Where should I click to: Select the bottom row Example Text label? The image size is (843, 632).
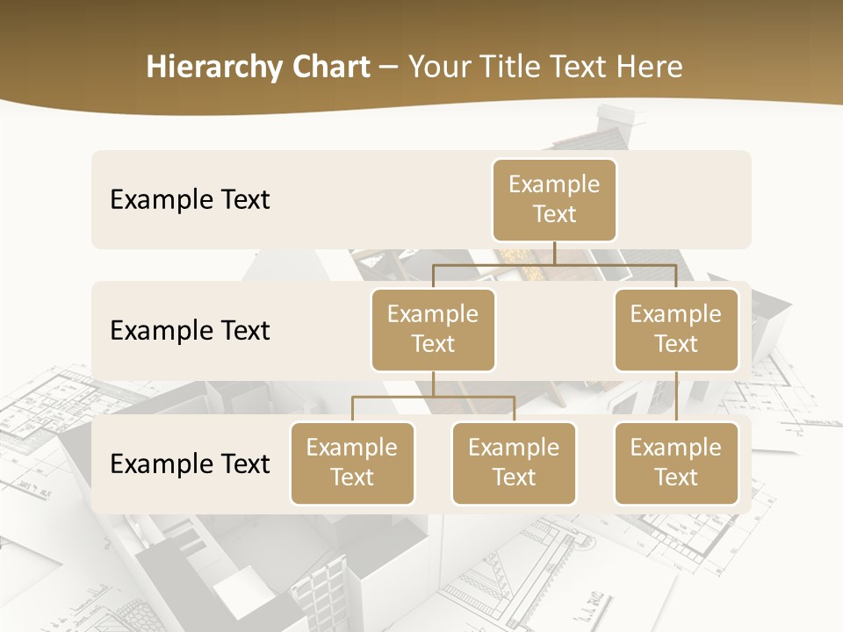click(190, 463)
